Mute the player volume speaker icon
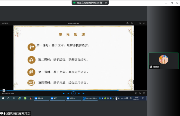 (83, 93)
